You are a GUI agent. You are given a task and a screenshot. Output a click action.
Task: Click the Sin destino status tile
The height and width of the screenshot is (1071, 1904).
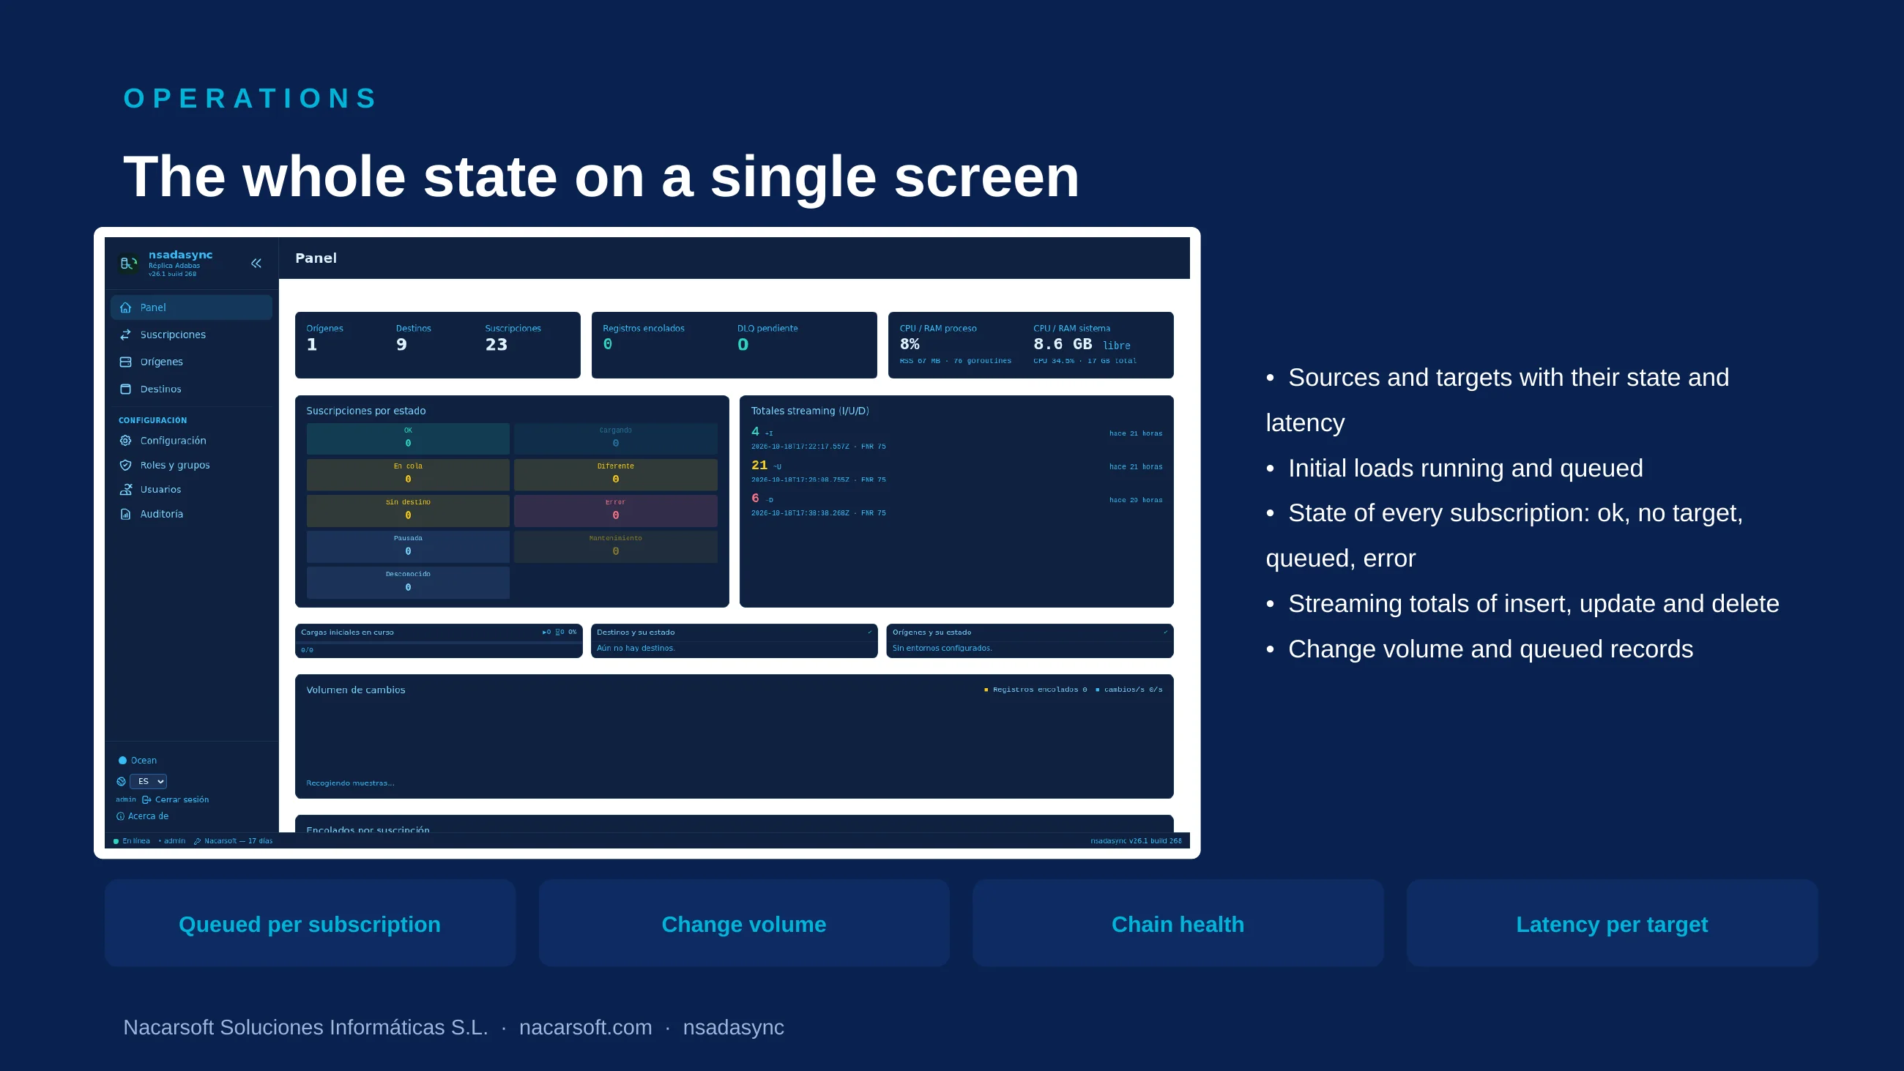[408, 510]
